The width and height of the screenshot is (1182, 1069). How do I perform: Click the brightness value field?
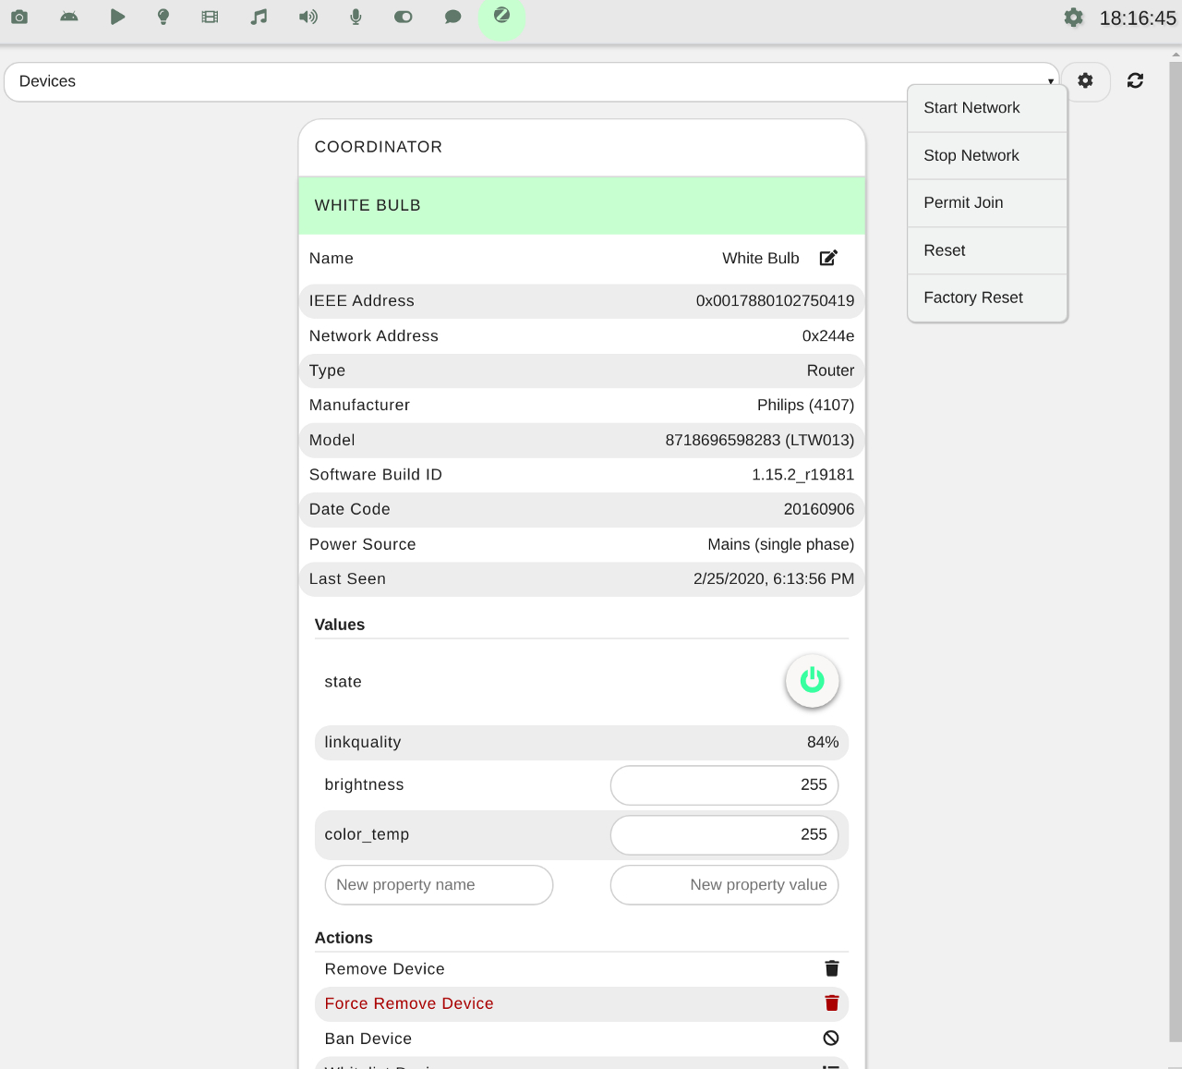click(x=724, y=784)
